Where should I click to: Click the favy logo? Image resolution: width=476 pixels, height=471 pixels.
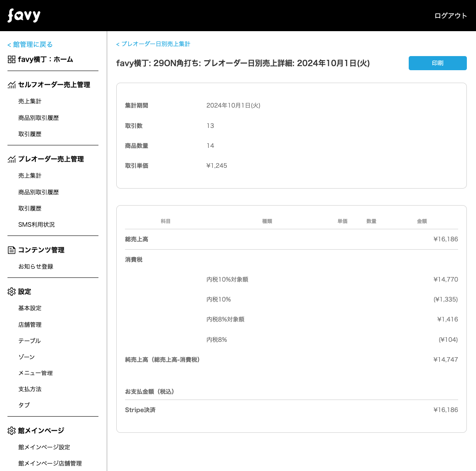tap(24, 15)
